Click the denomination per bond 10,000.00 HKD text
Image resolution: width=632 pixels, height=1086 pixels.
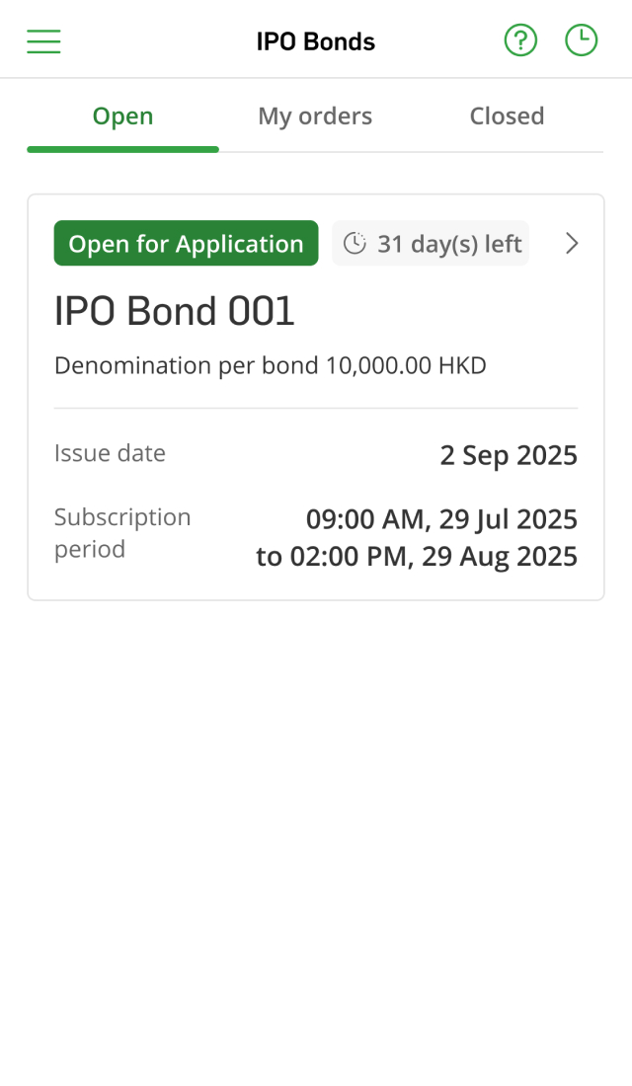(x=271, y=366)
